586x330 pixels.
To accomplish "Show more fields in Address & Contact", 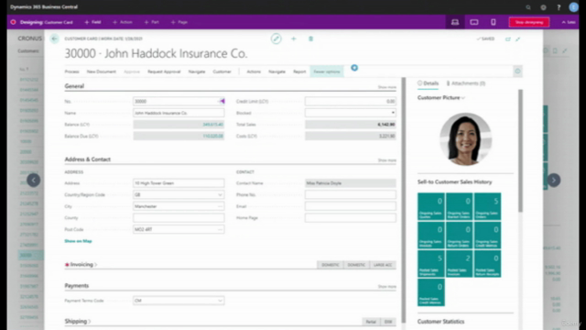I will coord(386,160).
